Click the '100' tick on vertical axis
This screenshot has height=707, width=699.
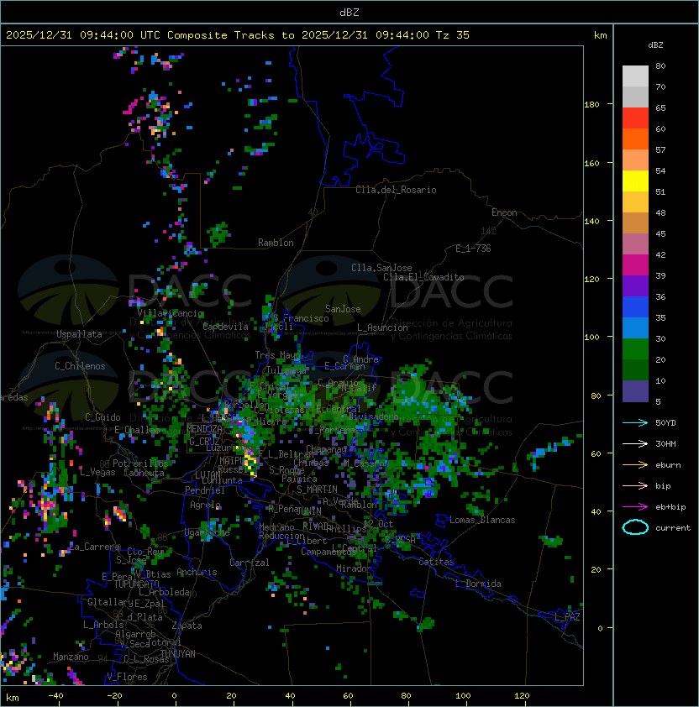pyautogui.click(x=591, y=338)
